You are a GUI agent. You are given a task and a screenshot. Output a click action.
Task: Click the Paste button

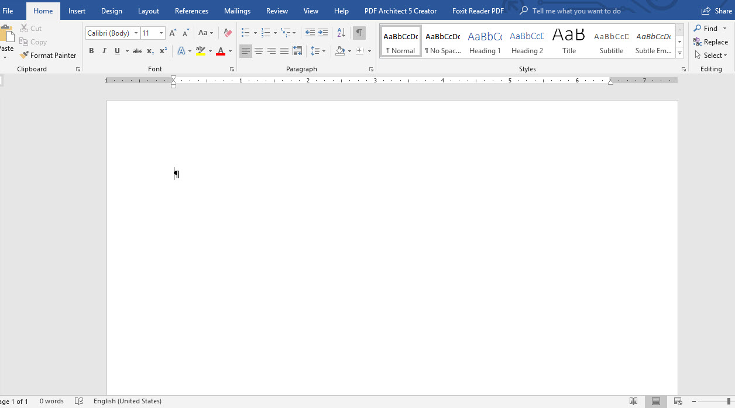pos(6,41)
